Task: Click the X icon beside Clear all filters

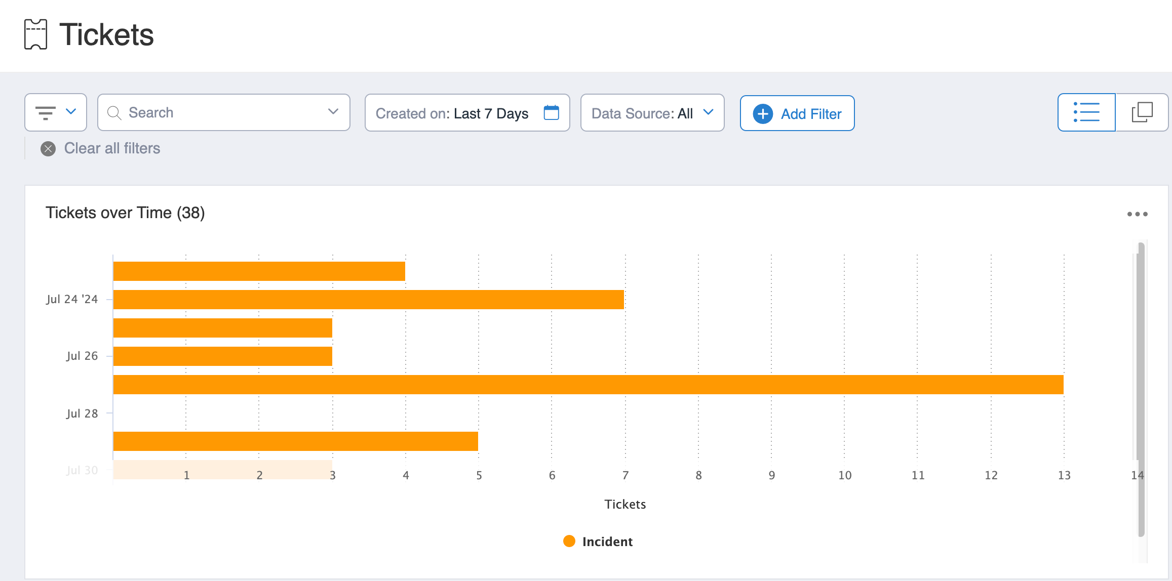Action: 48,148
